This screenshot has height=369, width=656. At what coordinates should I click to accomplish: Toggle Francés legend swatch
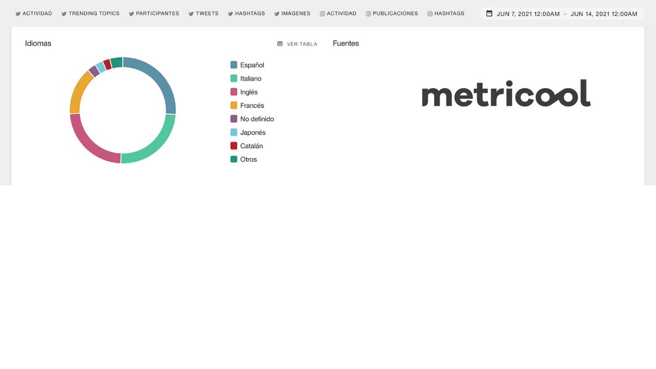[x=234, y=106]
